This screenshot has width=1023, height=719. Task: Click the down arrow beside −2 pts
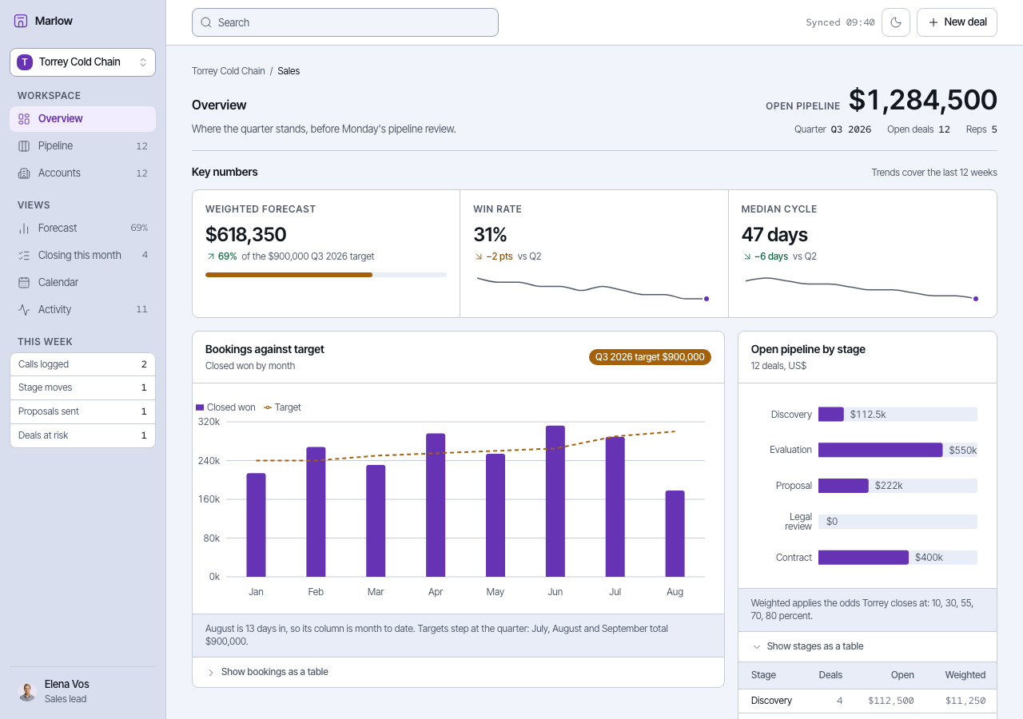[x=479, y=257]
